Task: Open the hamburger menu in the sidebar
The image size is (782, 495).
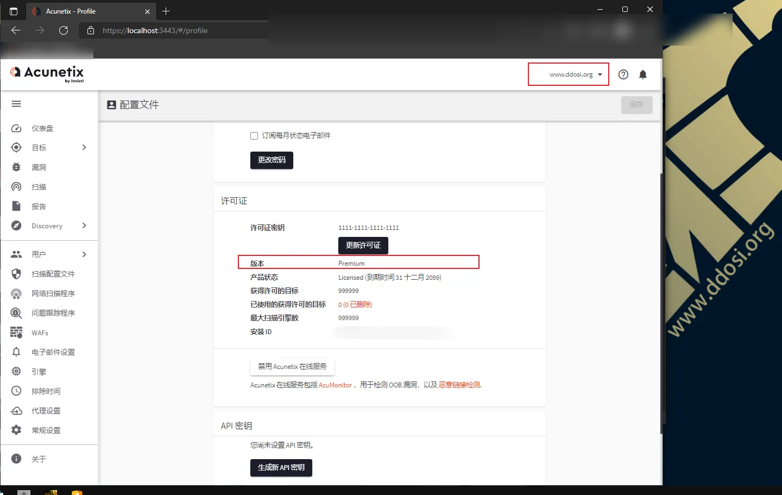Action: pos(16,104)
